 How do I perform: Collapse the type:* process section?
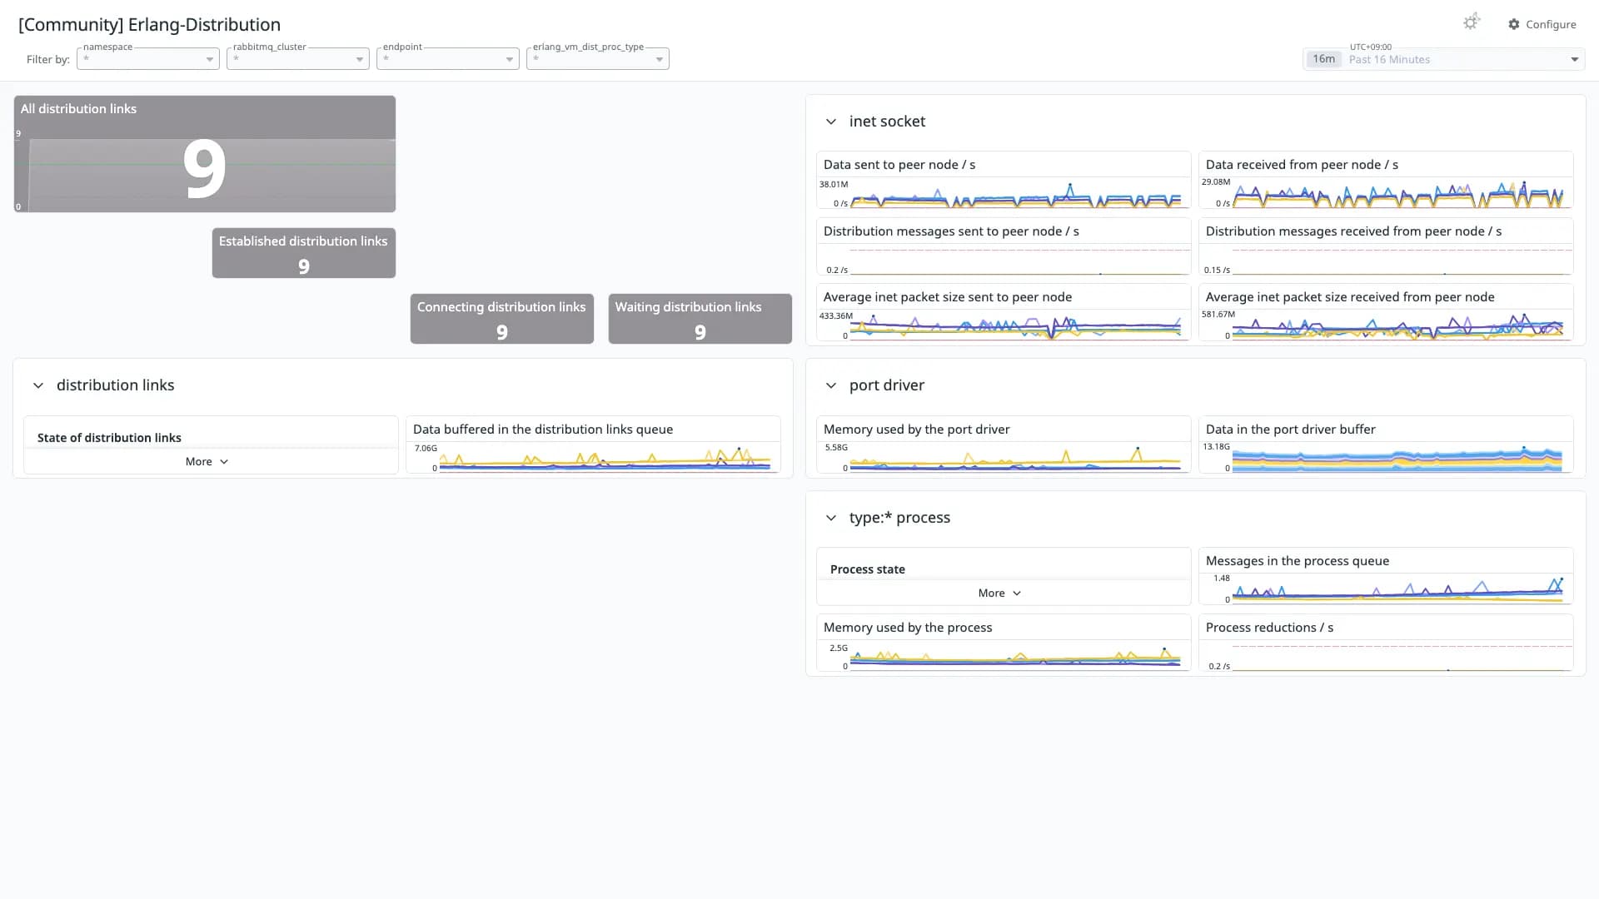[x=830, y=518]
